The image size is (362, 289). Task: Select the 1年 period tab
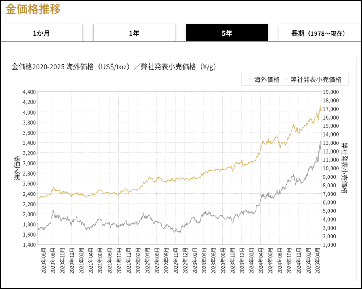(134, 33)
